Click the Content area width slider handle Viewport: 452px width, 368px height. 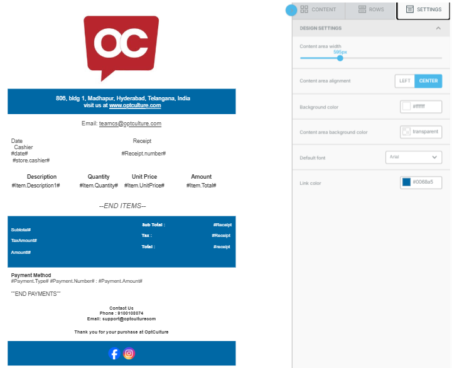click(x=340, y=58)
